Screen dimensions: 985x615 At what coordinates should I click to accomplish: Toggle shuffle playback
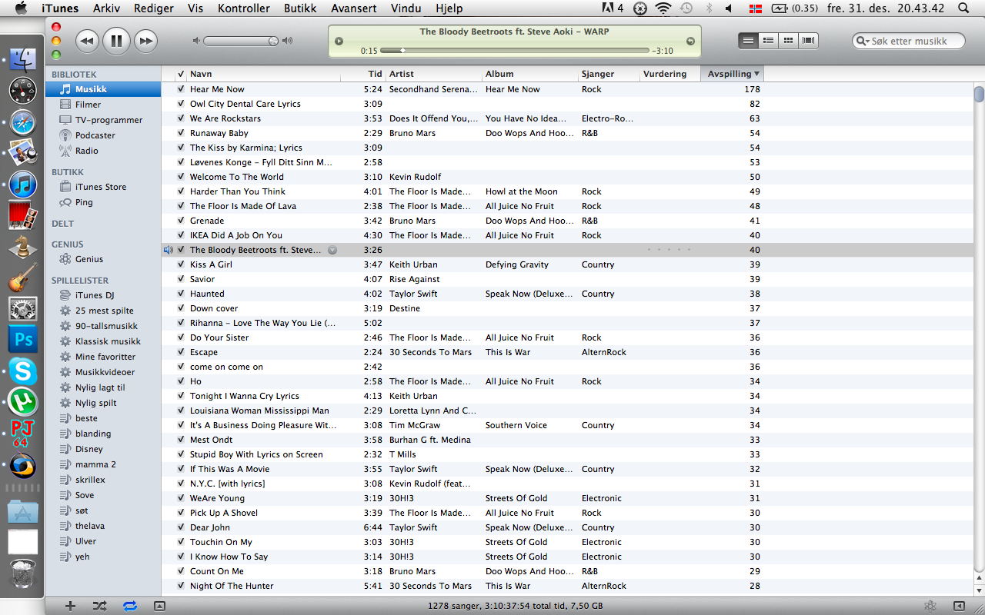[x=99, y=606]
